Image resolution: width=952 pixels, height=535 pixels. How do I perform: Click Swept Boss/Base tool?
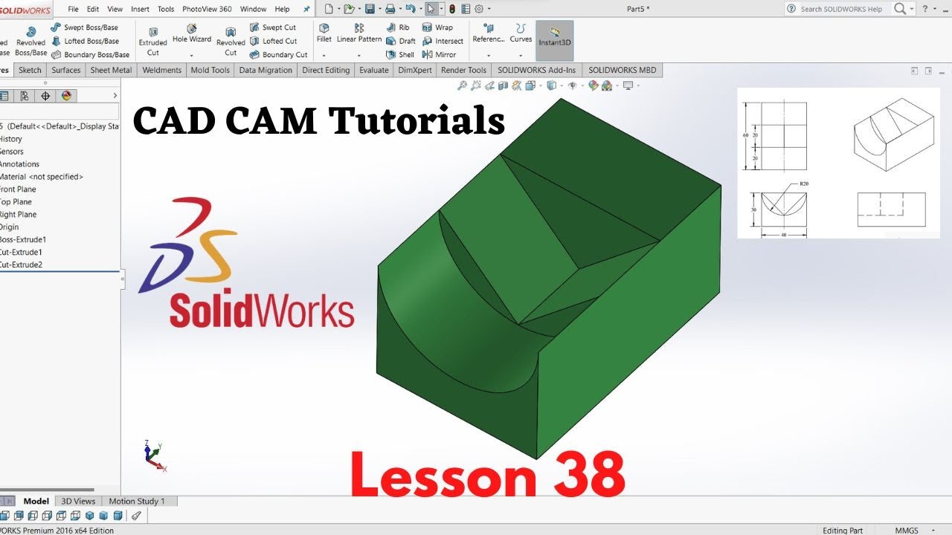point(85,27)
